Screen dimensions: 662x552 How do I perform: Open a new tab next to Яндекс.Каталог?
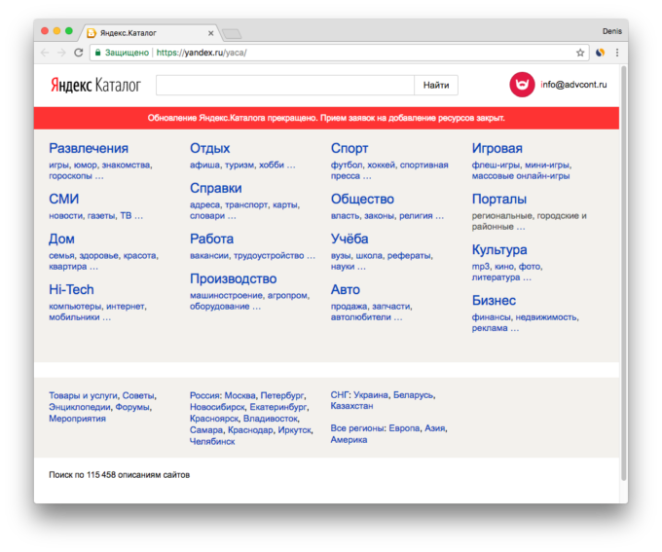point(232,33)
